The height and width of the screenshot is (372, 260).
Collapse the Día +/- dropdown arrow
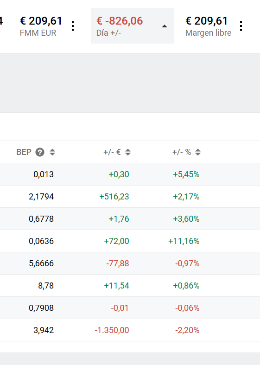(x=165, y=26)
